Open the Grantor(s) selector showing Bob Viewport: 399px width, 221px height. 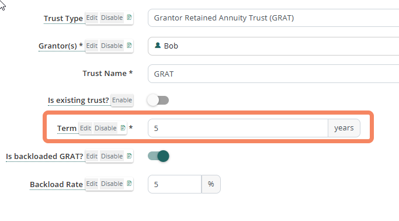click(273, 46)
